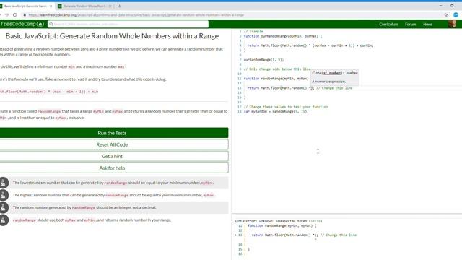This screenshot has width=462, height=260.
Task: Click flask icon for myMax and myMin test
Action: [x=3, y=220]
